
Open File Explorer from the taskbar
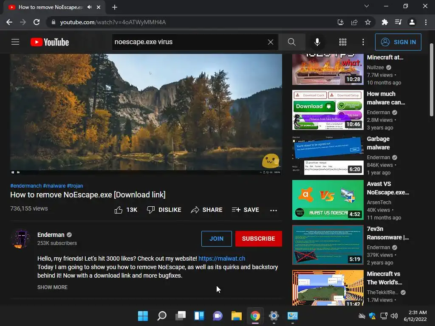coord(236,316)
